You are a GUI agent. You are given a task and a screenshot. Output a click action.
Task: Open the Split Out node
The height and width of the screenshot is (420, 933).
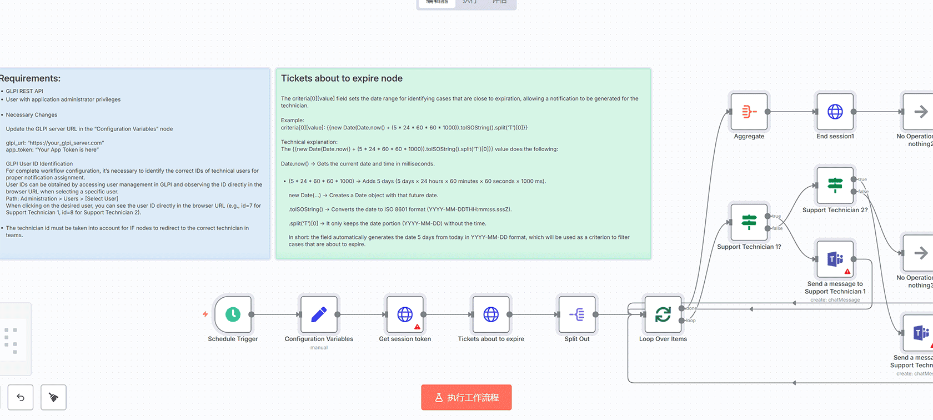coord(577,314)
